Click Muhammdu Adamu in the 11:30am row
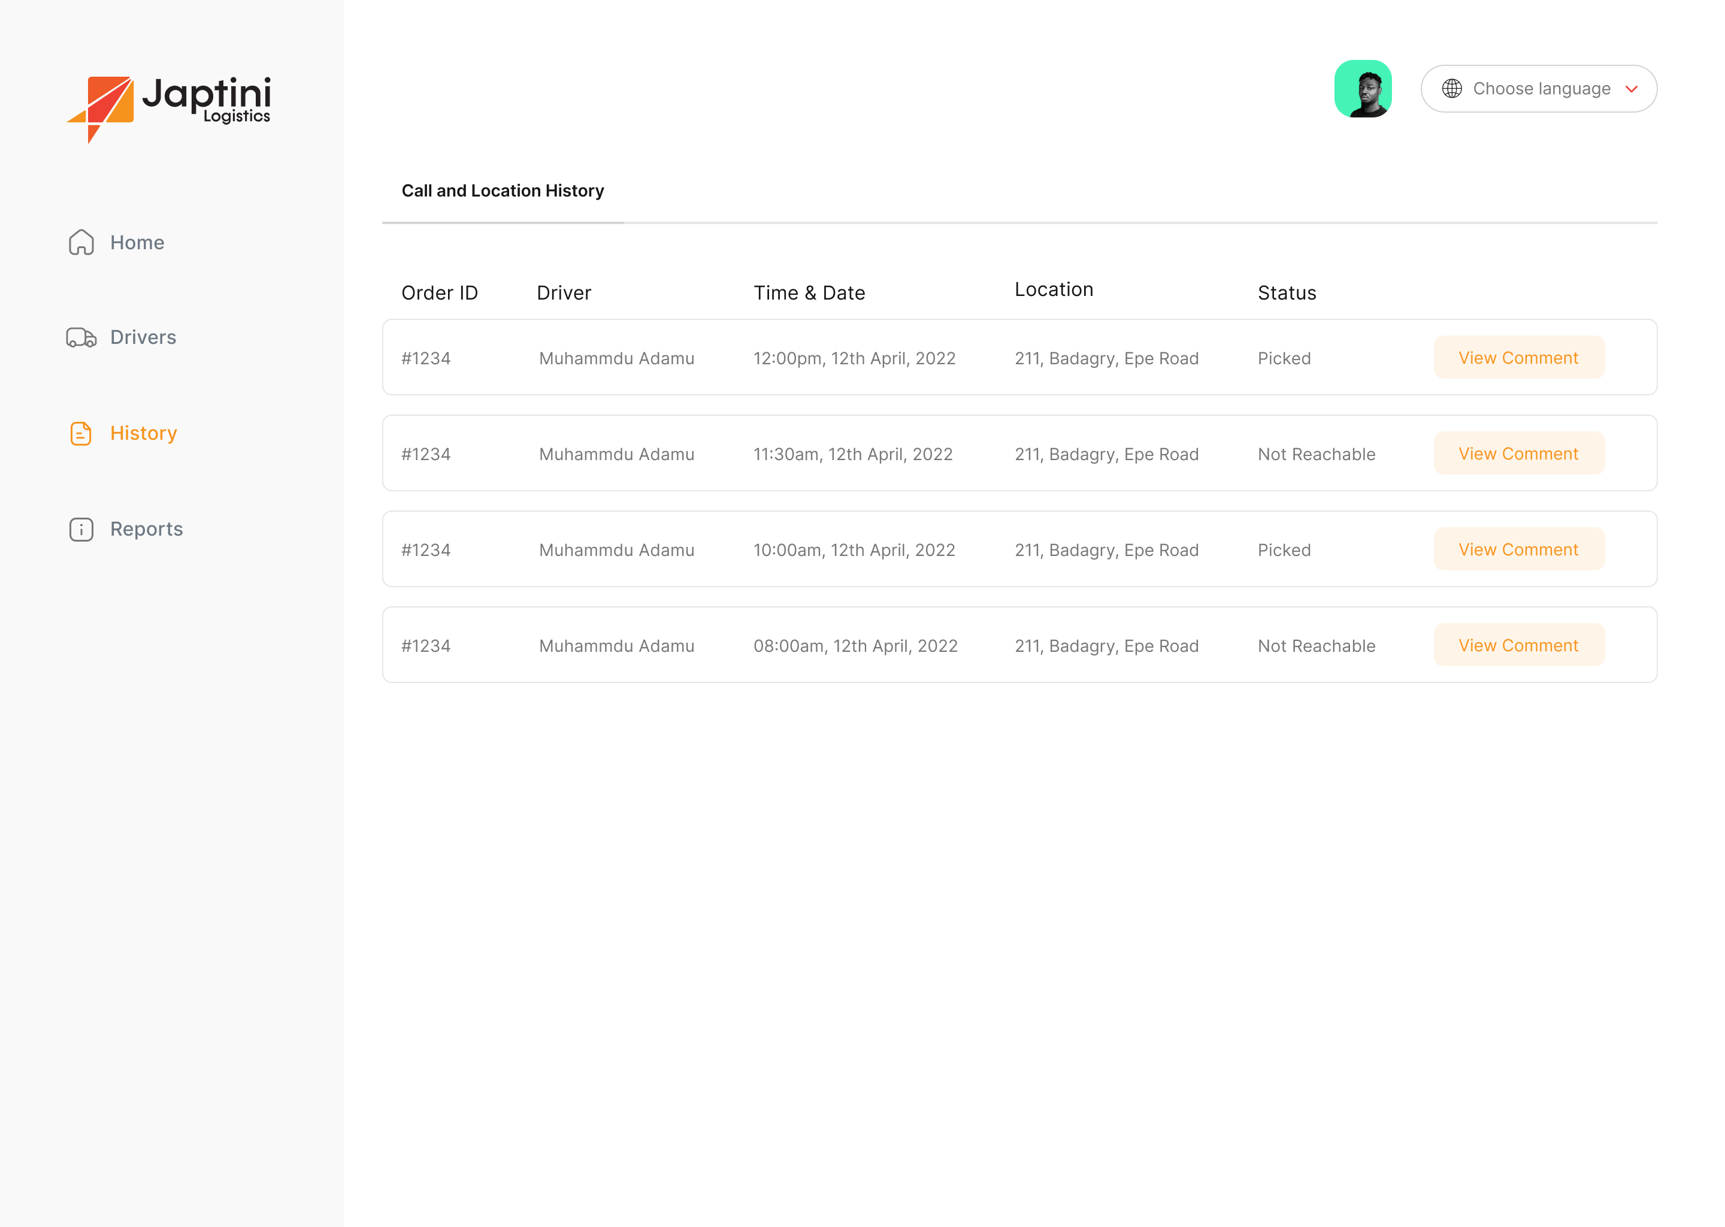This screenshot has width=1725, height=1227. tap(616, 454)
